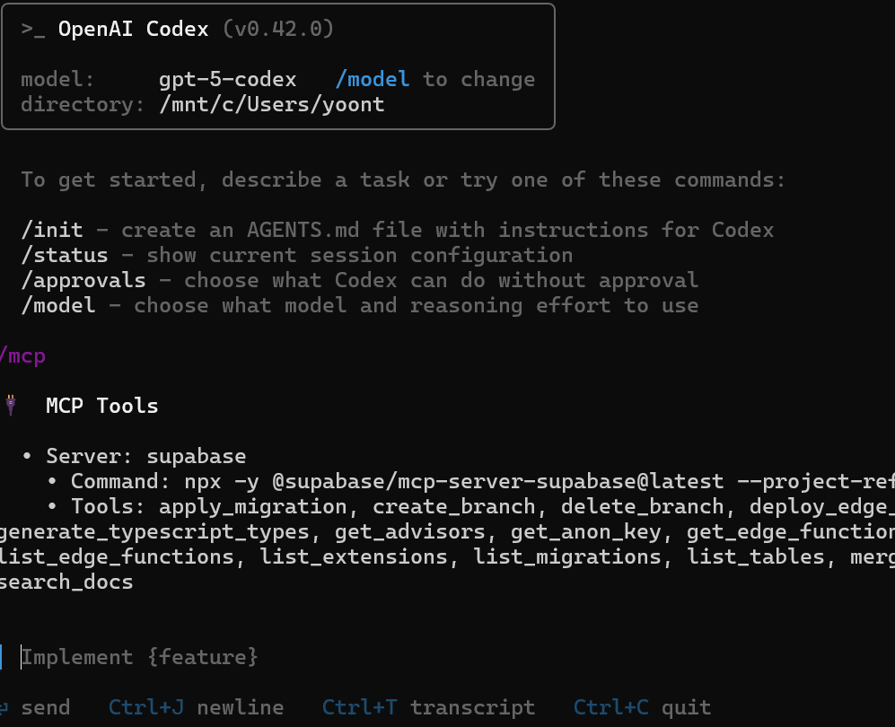Click the /mnt/c/Users/yoont directory path
Screen dimensions: 895x727
point(272,104)
